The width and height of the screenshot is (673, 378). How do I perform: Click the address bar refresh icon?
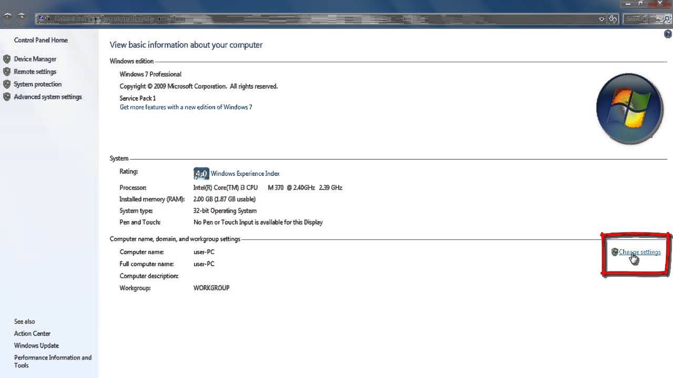coord(613,19)
